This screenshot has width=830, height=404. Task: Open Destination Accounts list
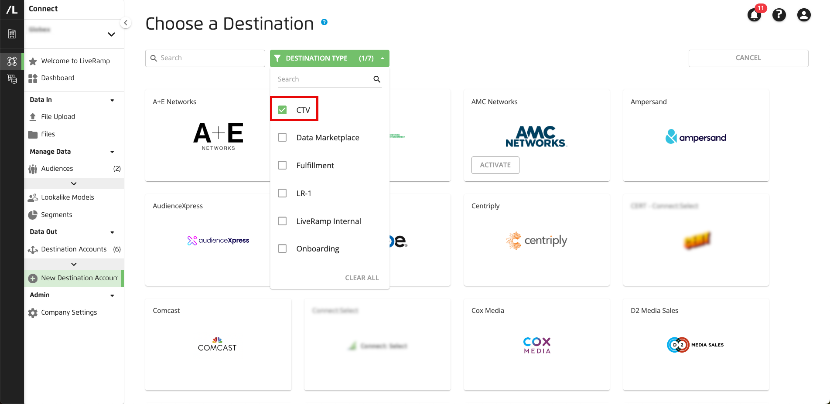[x=74, y=249]
